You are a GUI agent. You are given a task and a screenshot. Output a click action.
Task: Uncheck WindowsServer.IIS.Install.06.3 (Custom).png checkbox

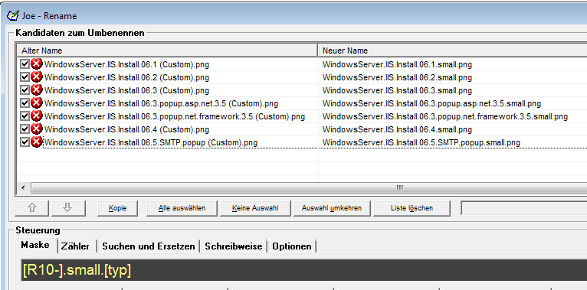coord(25,90)
